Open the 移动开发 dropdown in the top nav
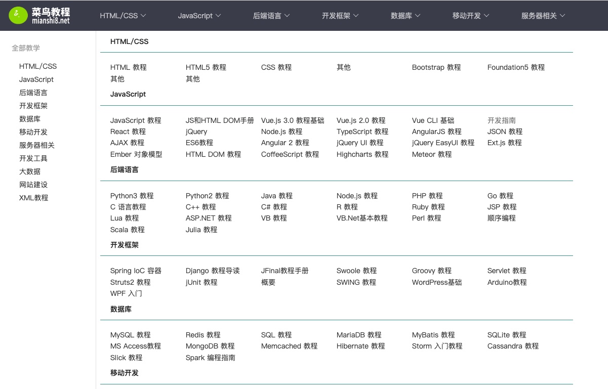The height and width of the screenshot is (389, 608). pyautogui.click(x=471, y=16)
